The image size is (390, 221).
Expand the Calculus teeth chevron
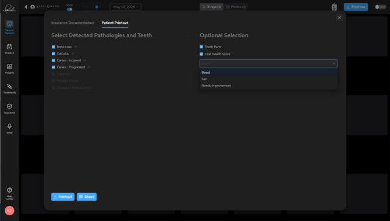click(73, 53)
